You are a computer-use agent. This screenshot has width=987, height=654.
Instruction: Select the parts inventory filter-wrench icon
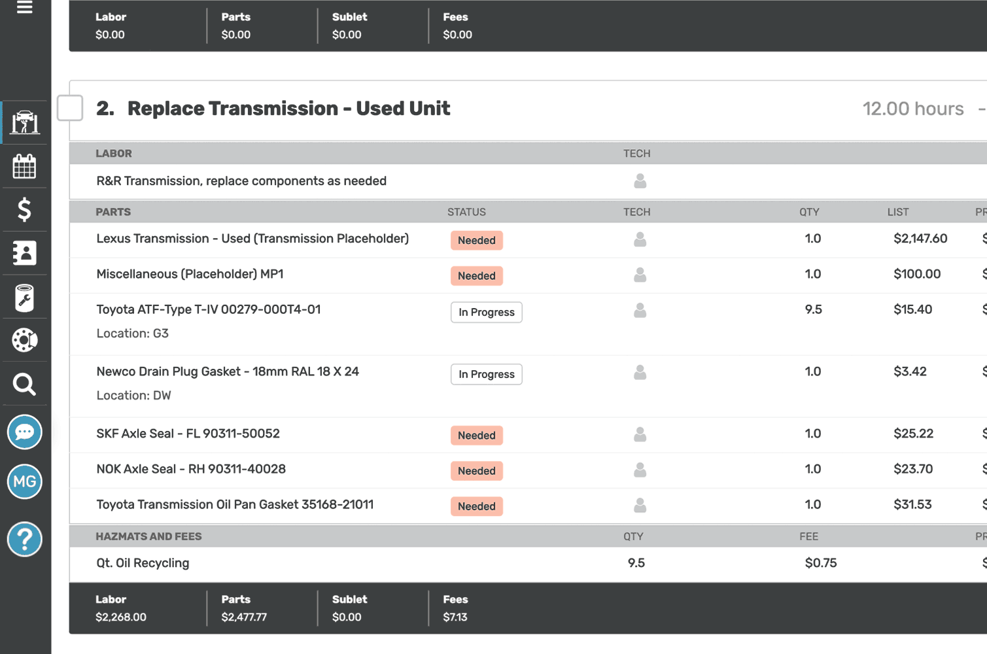pyautogui.click(x=24, y=296)
